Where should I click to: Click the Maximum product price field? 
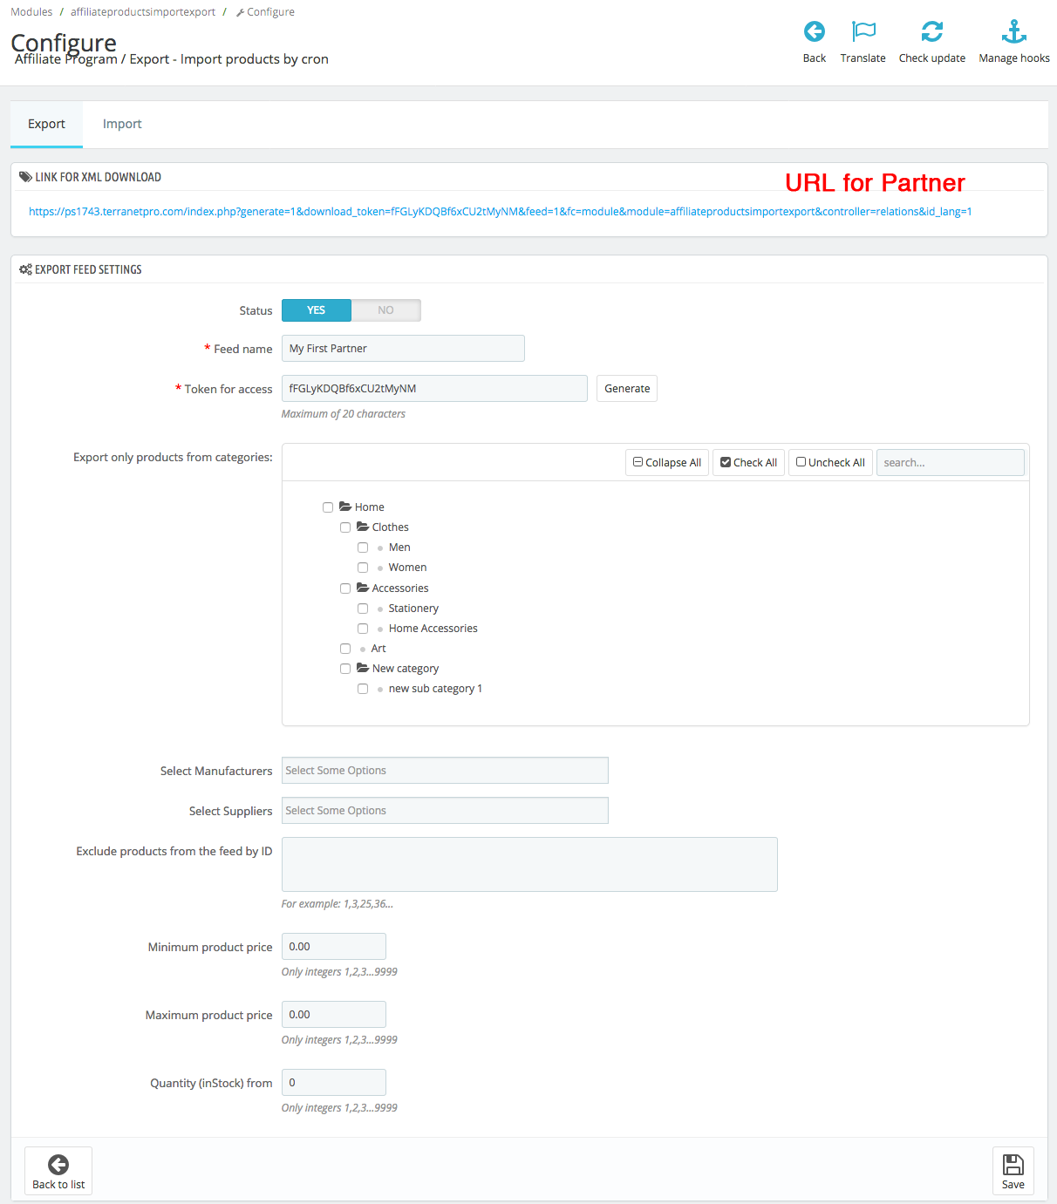334,1015
